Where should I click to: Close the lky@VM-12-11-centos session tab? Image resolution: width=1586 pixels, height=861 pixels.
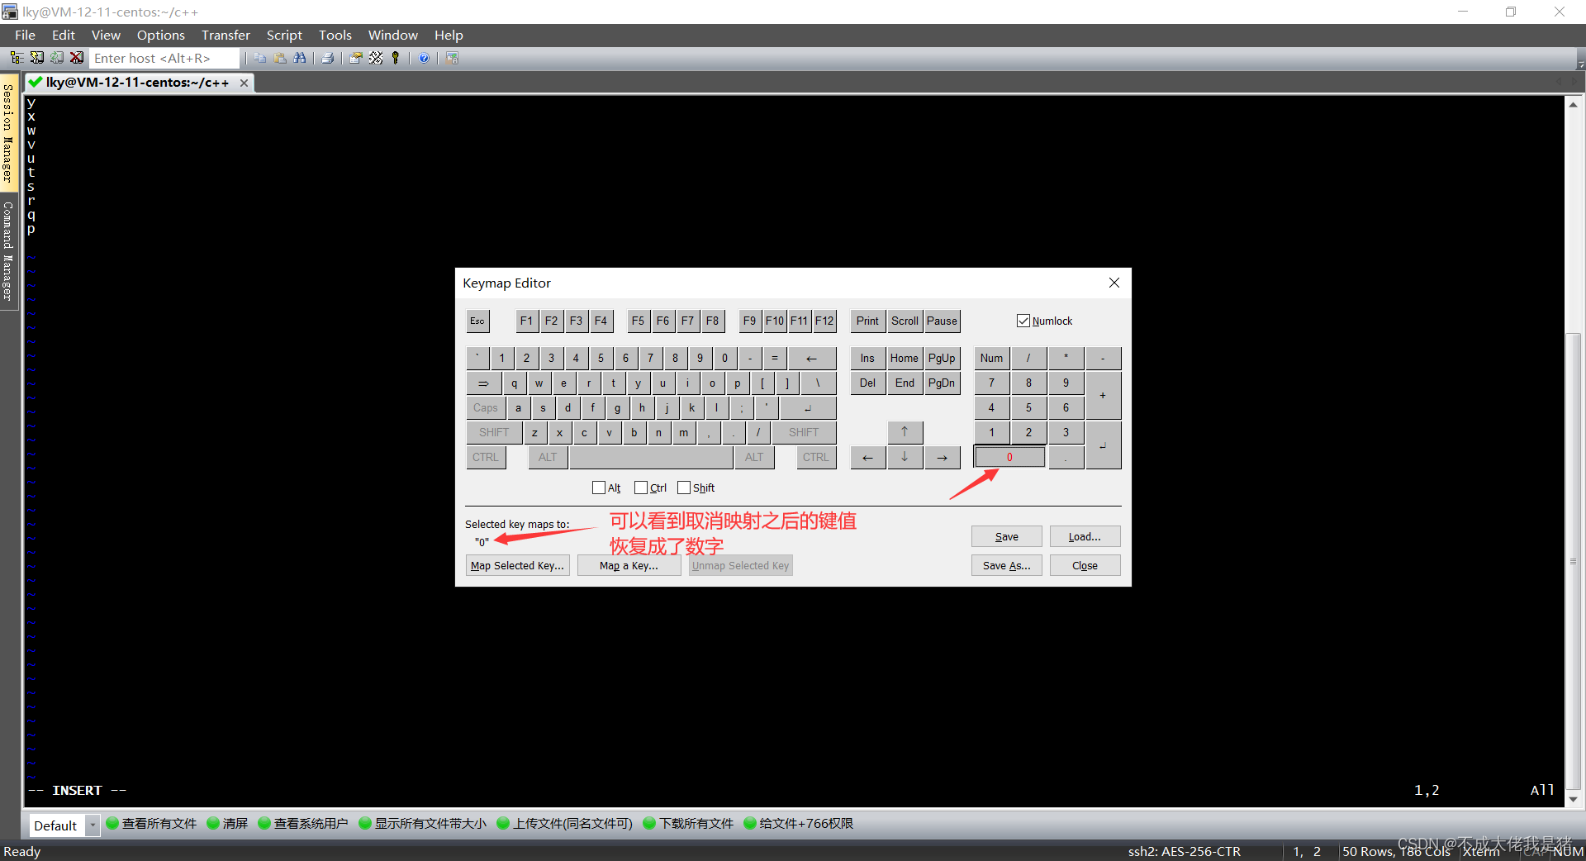[244, 83]
